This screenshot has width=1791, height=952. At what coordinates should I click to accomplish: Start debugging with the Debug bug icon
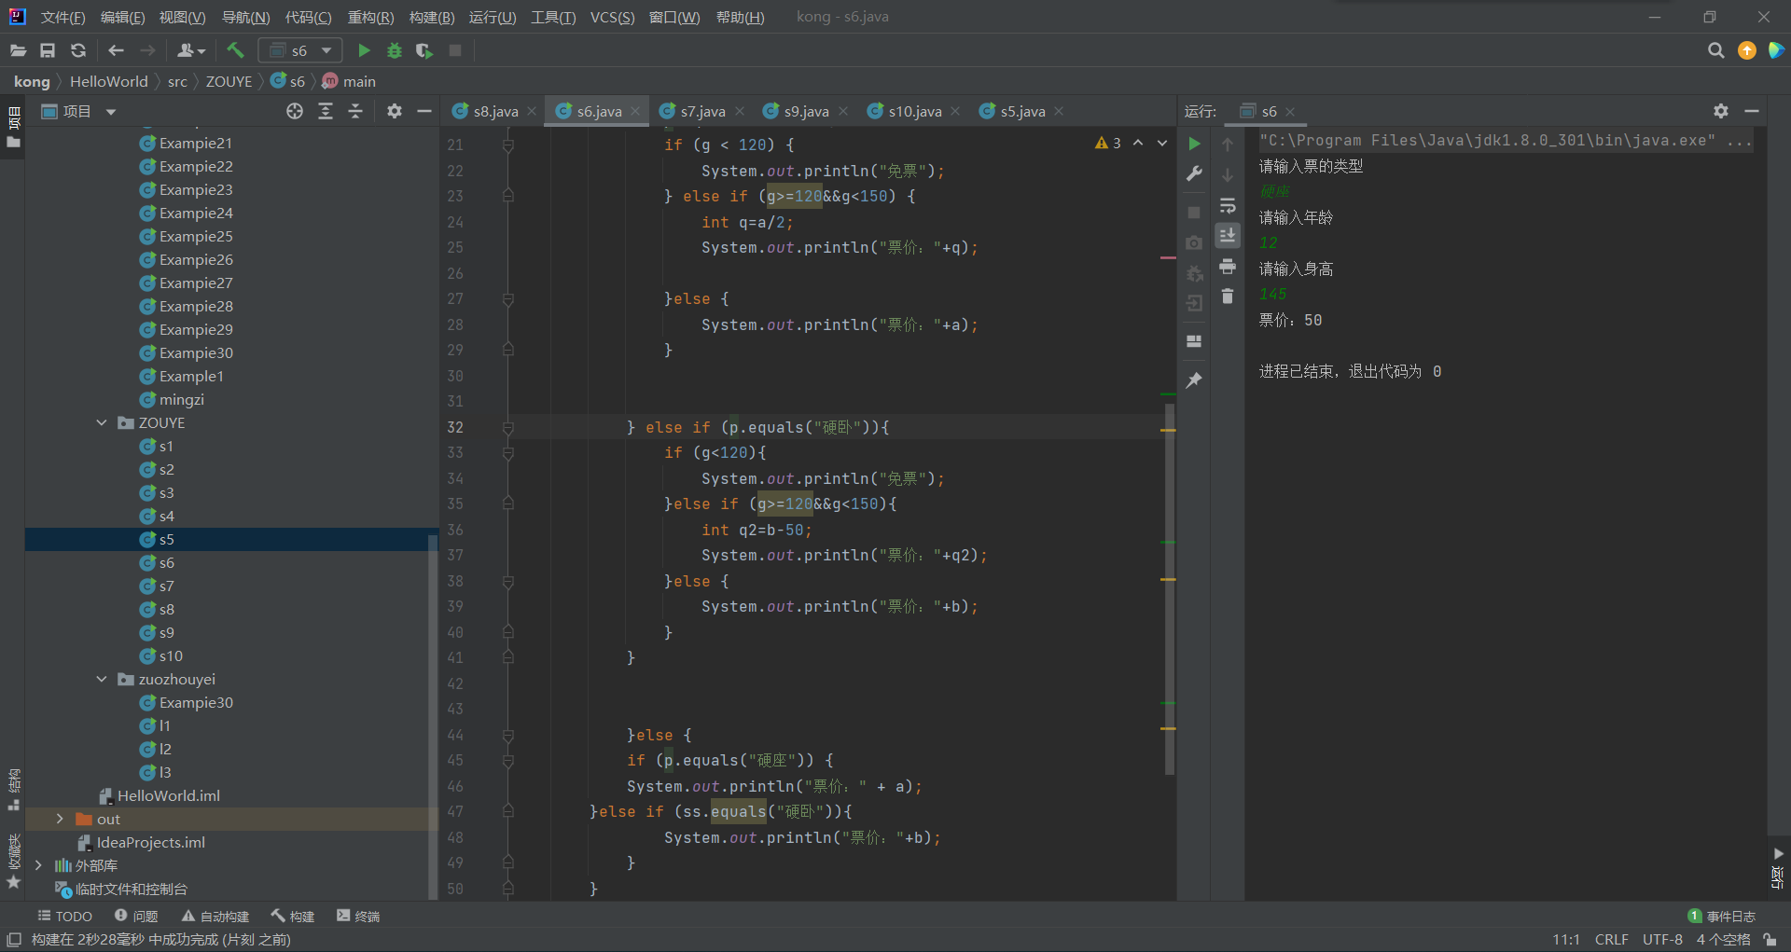click(395, 50)
